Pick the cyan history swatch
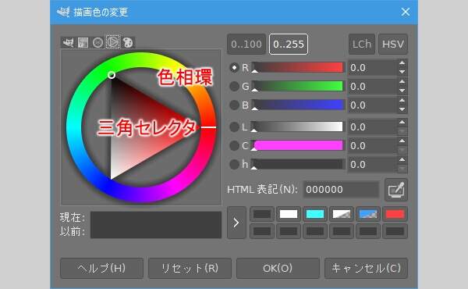Screen dimensions: 468x289 [315, 214]
